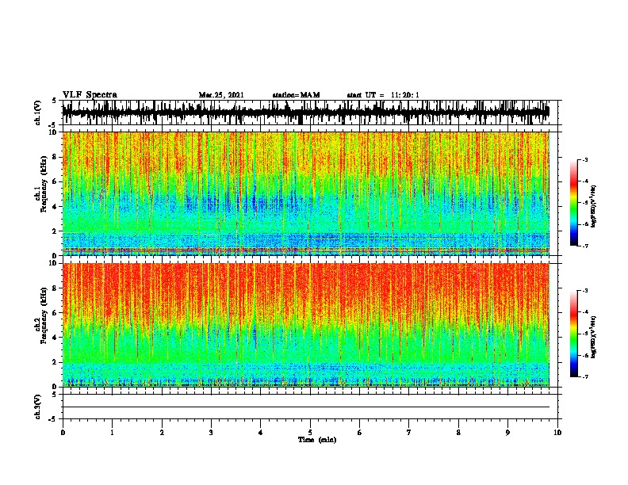Screen dimensions: 628x485
Task: Click the "6" kHz tick on ch.2 axis
Action: pyautogui.click(x=56, y=312)
